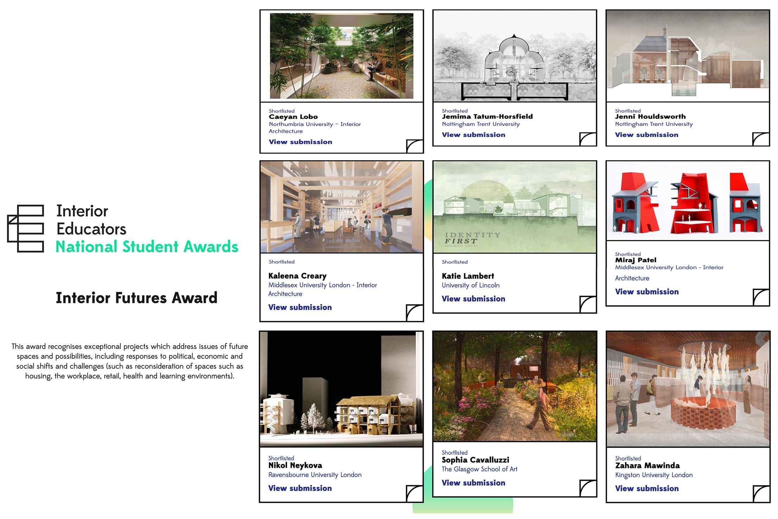Open Kaleena Creary's View submission link
778x519 pixels.
tap(300, 307)
